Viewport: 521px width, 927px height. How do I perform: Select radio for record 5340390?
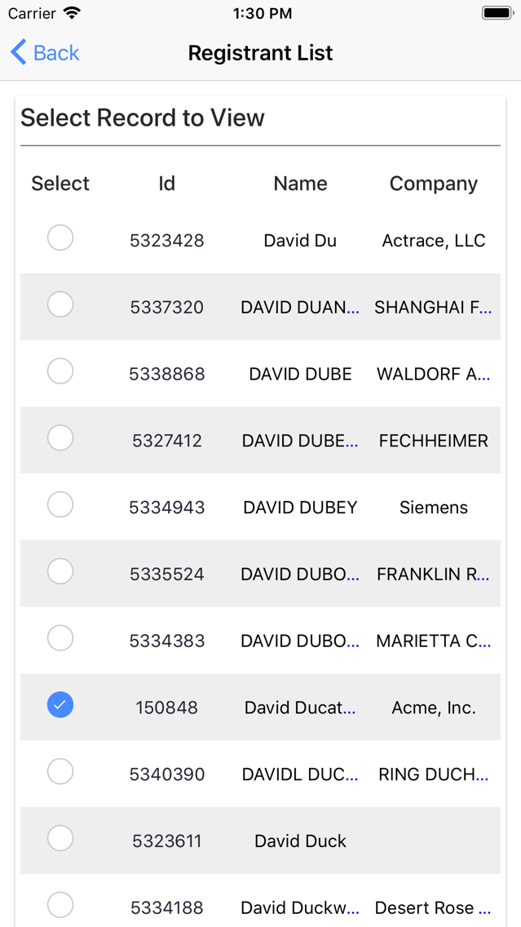(x=60, y=771)
